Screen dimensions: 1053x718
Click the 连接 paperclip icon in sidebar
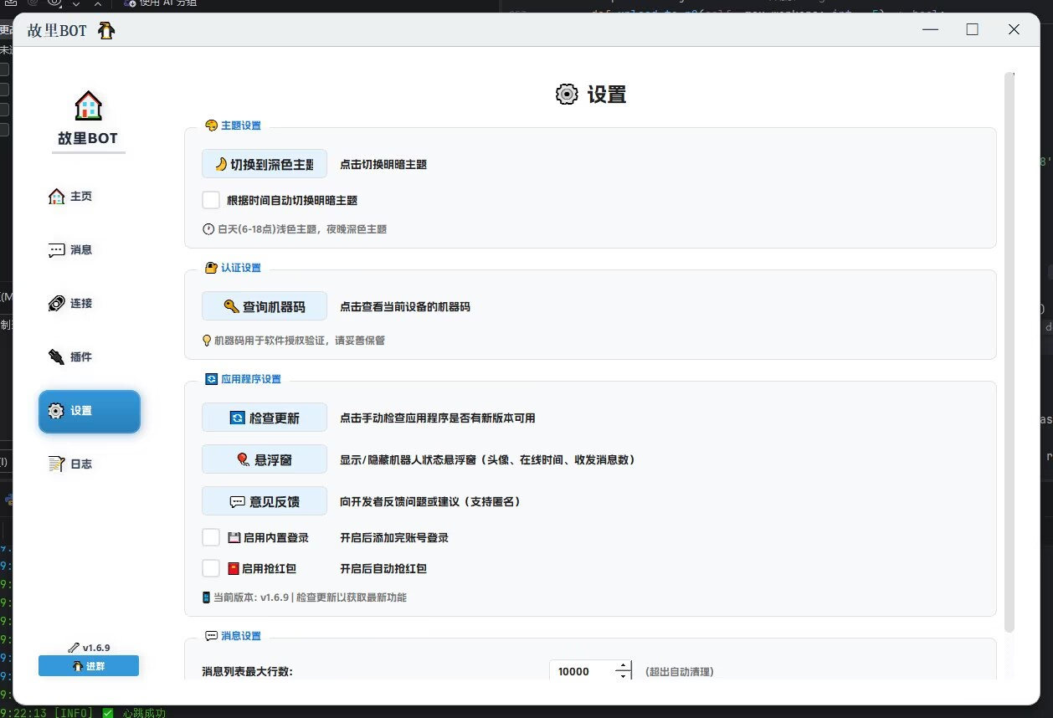[56, 303]
